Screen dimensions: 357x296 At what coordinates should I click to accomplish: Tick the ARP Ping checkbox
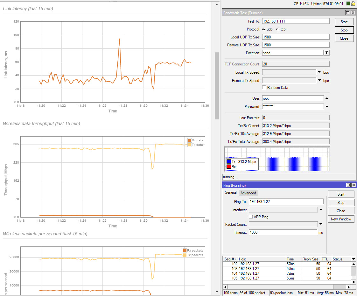pos(251,217)
